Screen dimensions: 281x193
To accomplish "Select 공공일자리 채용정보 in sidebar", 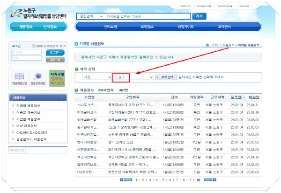I will tap(31, 139).
